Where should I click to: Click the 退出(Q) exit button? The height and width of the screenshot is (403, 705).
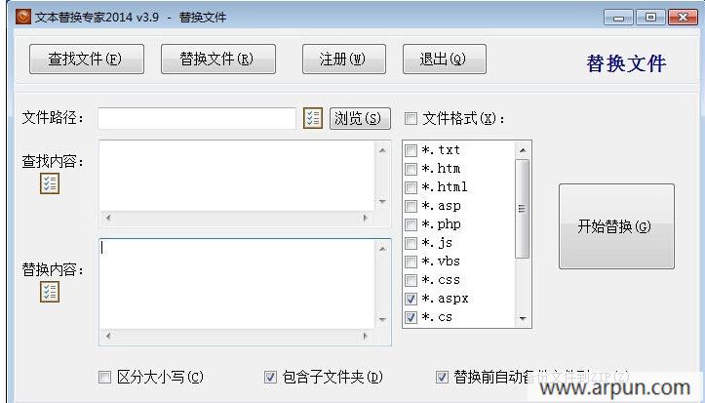[x=445, y=59]
